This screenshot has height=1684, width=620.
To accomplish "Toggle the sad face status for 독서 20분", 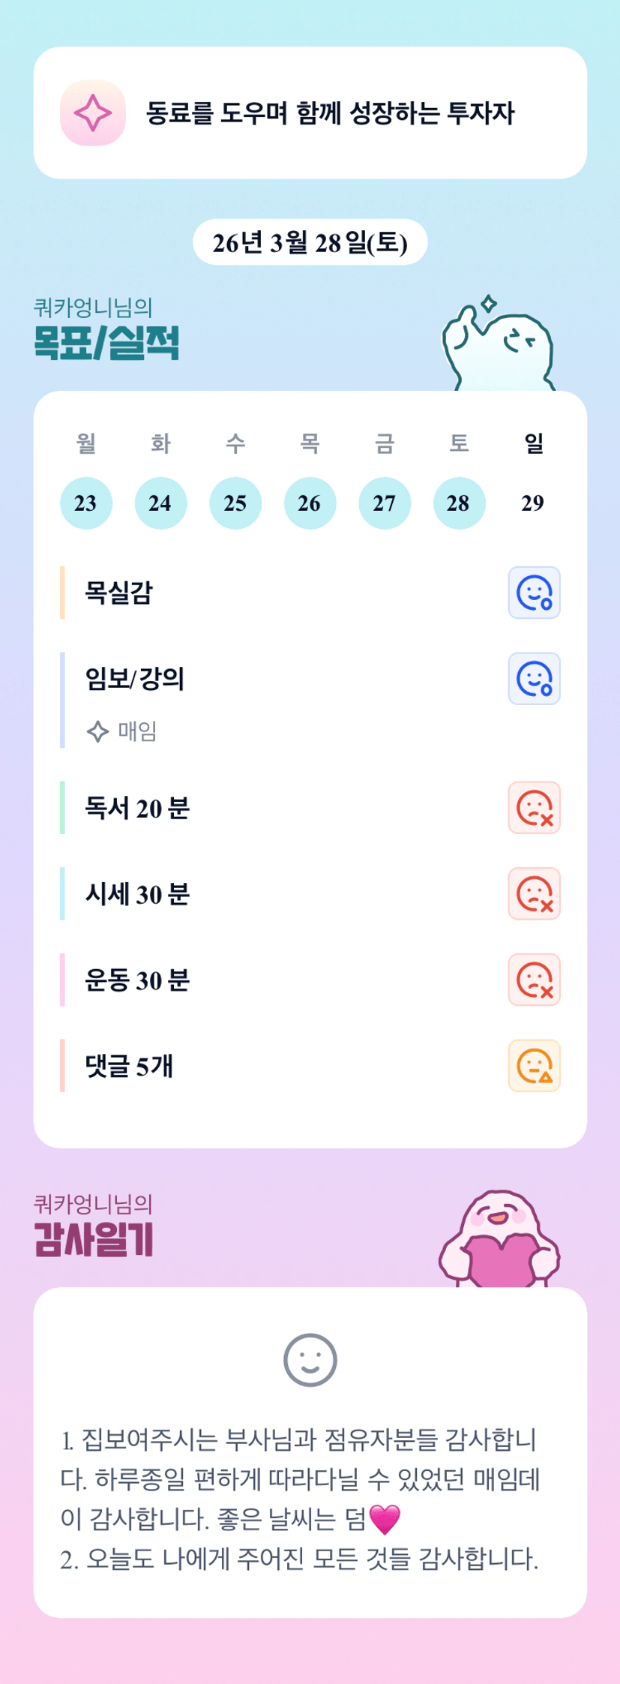I will click(x=534, y=808).
